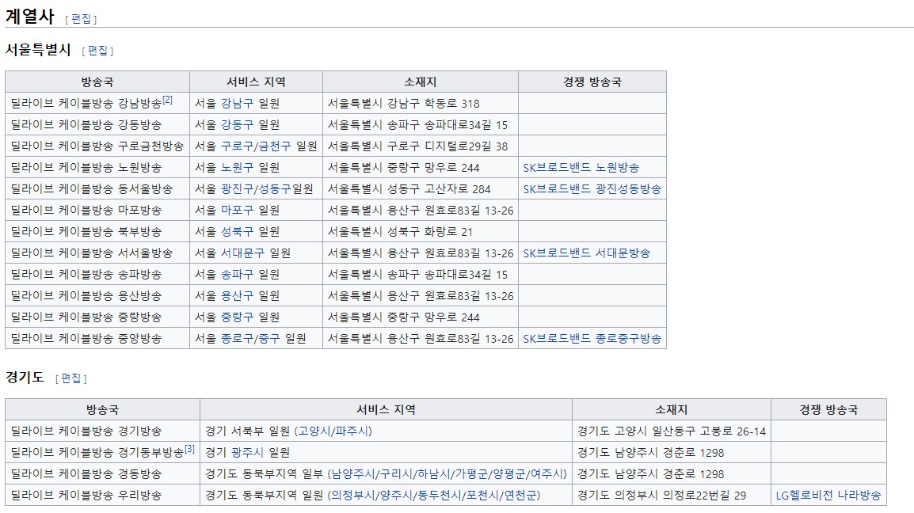This screenshot has height=513, width=914.
Task: Select the 딜라이브 케이블방송 북부방송 cell
Action: [x=97, y=231]
